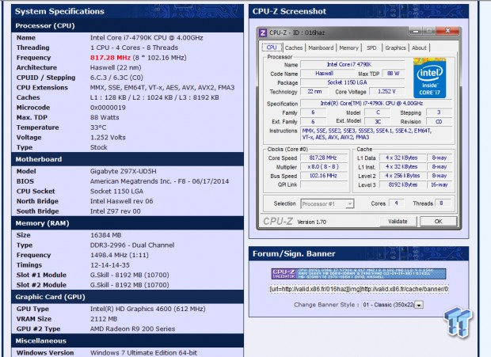Click the Validate button

point(398,221)
